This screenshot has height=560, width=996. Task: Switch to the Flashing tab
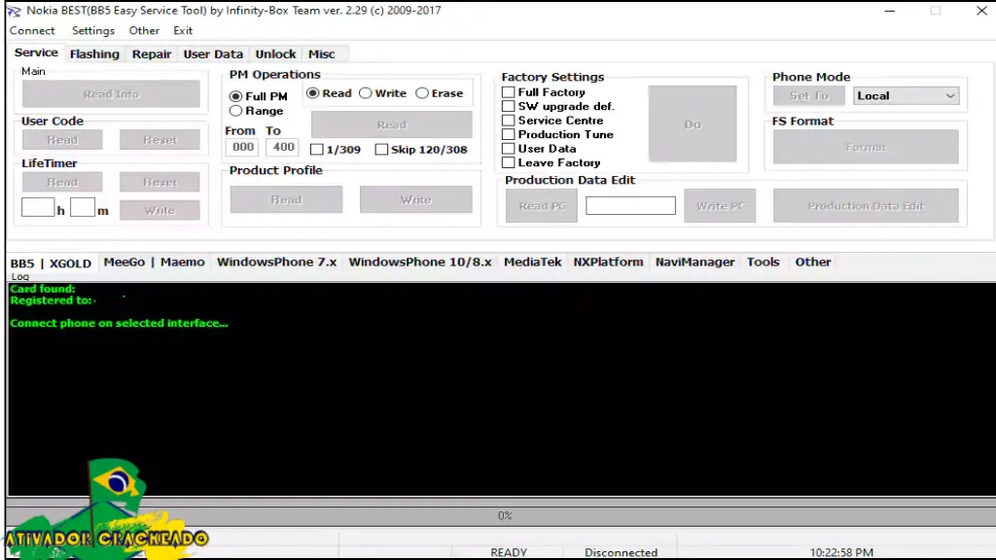click(94, 54)
